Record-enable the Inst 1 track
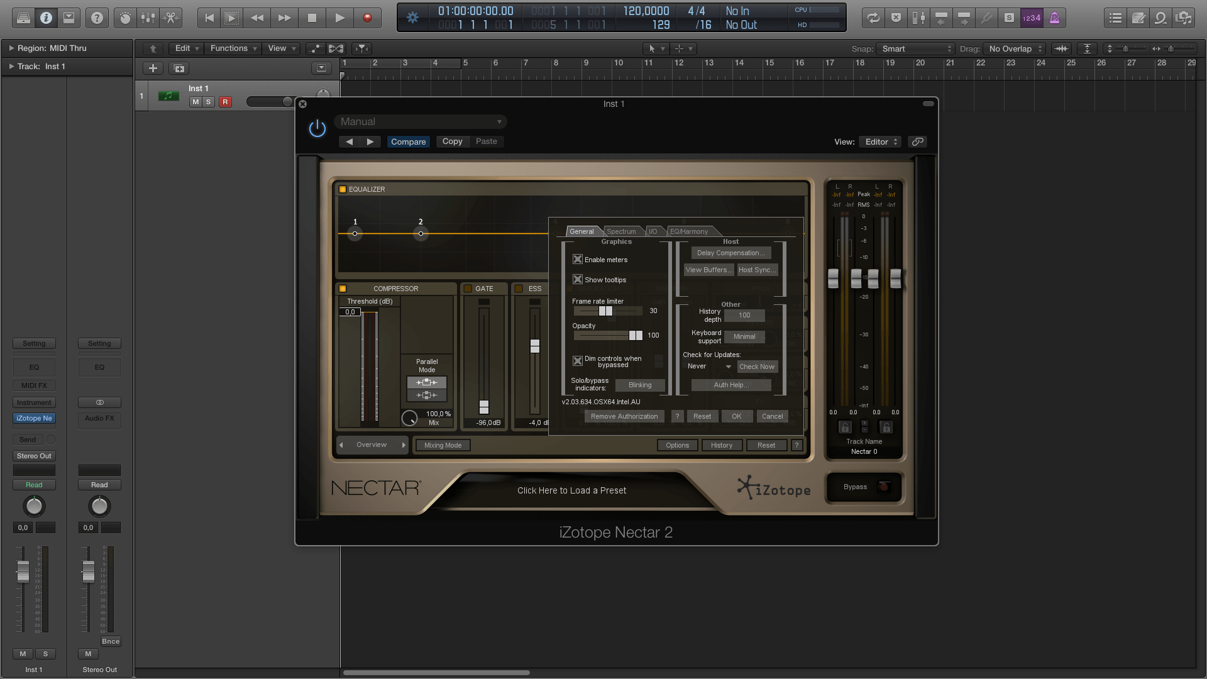 click(225, 102)
